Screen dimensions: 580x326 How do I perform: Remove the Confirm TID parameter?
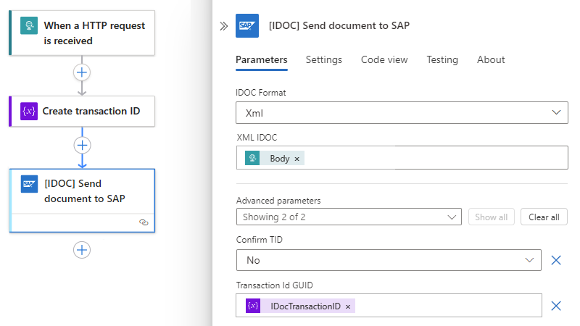[x=556, y=260]
